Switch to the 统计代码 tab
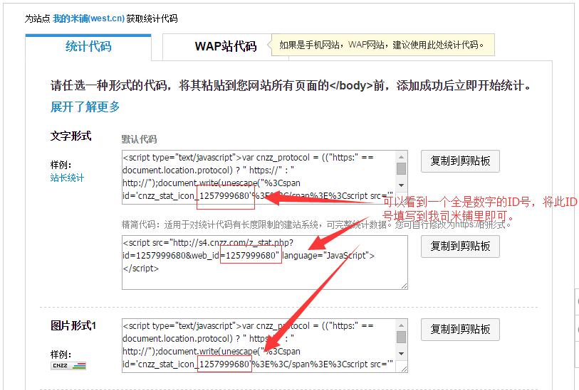Image resolution: width=579 pixels, height=390 pixels. 88,47
